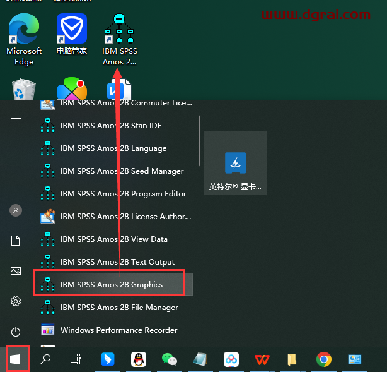The width and height of the screenshot is (387, 372).
Task: Open File Explorer folder in taskbar
Action: point(292,359)
